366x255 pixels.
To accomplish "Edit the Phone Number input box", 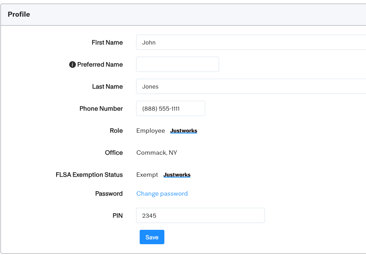I will pos(170,109).
